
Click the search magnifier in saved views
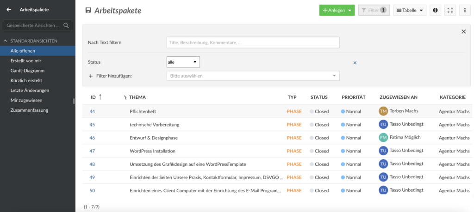[x=66, y=25]
